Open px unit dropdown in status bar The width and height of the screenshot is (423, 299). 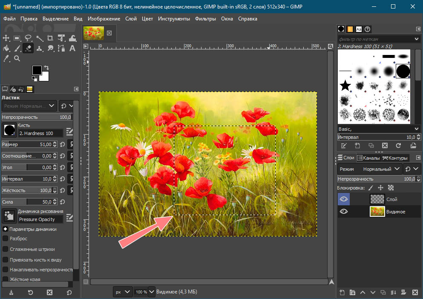123,292
